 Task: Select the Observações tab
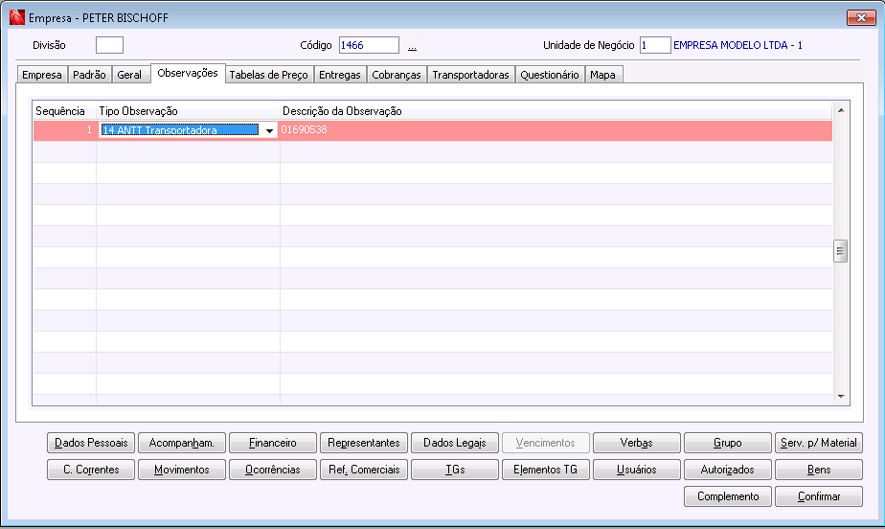pyautogui.click(x=188, y=73)
